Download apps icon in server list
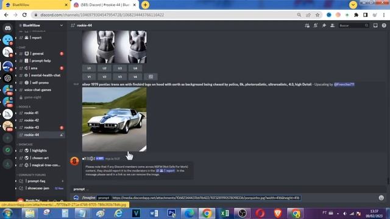The height and width of the screenshot is (219, 390). point(7,164)
